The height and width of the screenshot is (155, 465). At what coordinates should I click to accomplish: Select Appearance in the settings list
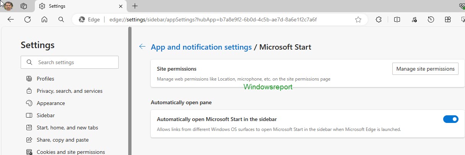tap(51, 103)
